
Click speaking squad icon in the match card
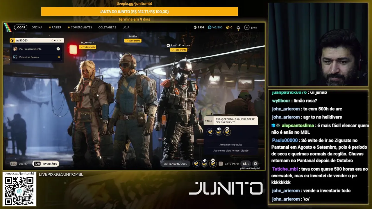219,131
